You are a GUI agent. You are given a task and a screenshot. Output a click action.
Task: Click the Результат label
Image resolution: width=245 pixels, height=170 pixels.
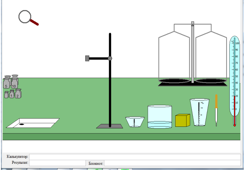point(20,162)
